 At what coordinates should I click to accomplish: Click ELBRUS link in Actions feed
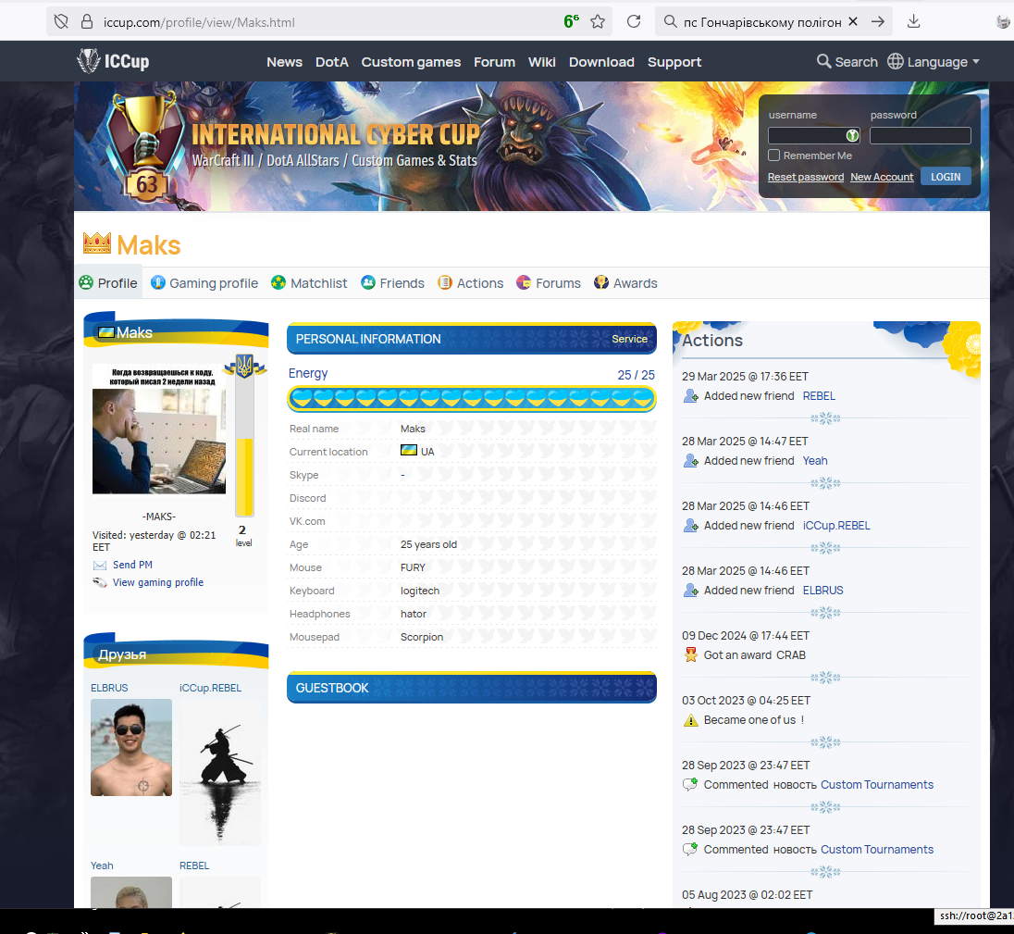[x=822, y=590]
